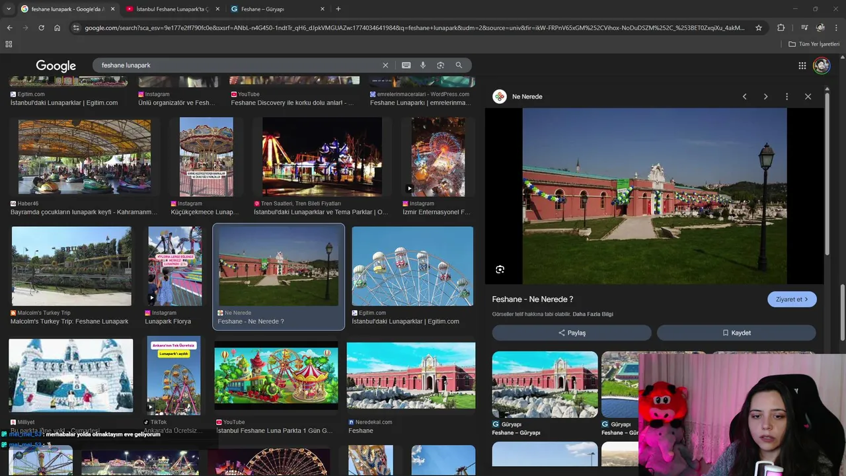Open Google apps grid
This screenshot has width=846, height=476.
pos(802,65)
